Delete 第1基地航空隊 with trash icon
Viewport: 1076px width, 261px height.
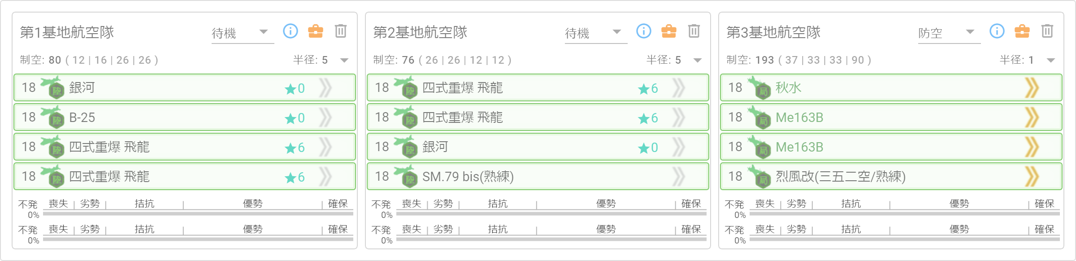tap(341, 31)
